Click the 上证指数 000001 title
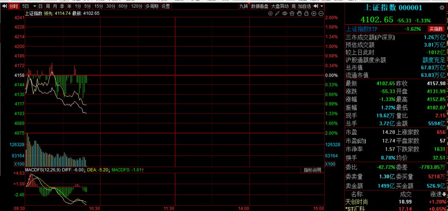The width and height of the screenshot is (448, 211). click(393, 7)
